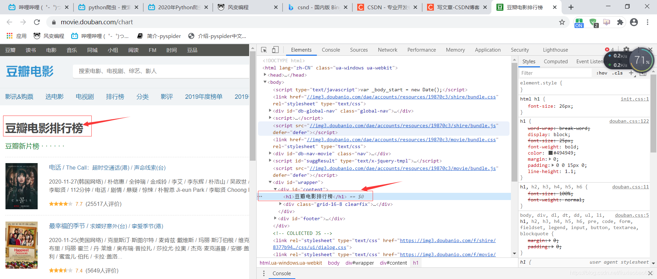Image resolution: width=657 pixels, height=279 pixels.
Task: Open the 电话 / The Call movie link
Action: click(x=107, y=168)
